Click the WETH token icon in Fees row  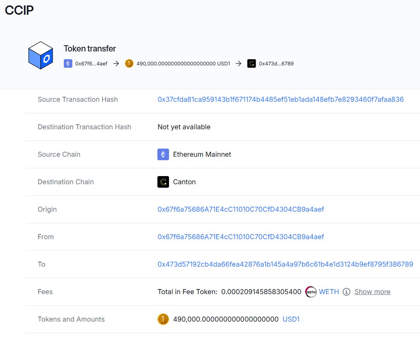coord(311,292)
